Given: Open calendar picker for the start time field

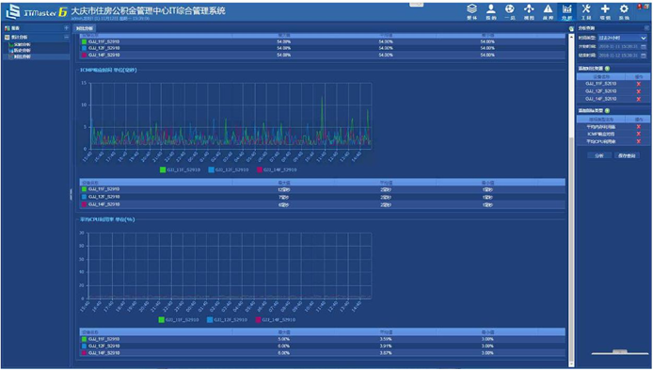Looking at the screenshot, I should click(644, 47).
